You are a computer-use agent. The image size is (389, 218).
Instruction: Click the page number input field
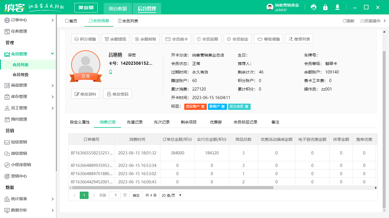115,195
